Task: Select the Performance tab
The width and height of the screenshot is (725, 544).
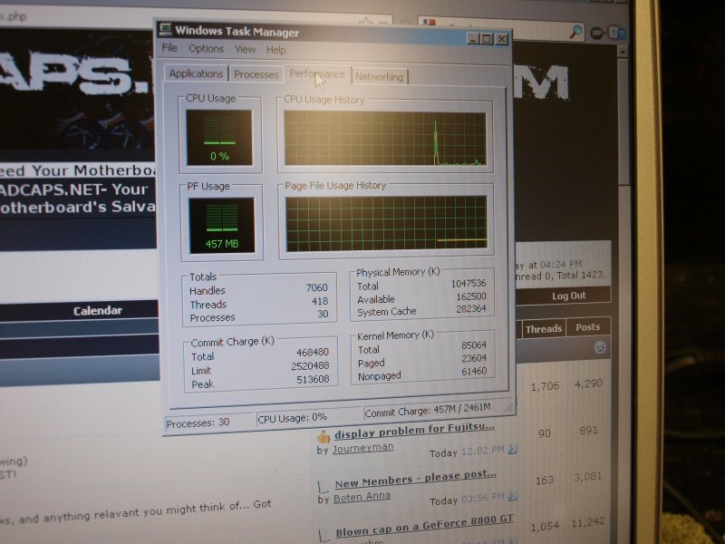Action: click(317, 74)
